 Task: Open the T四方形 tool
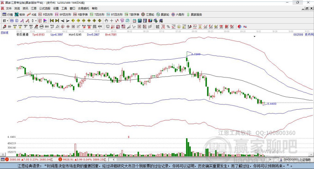(97, 15)
